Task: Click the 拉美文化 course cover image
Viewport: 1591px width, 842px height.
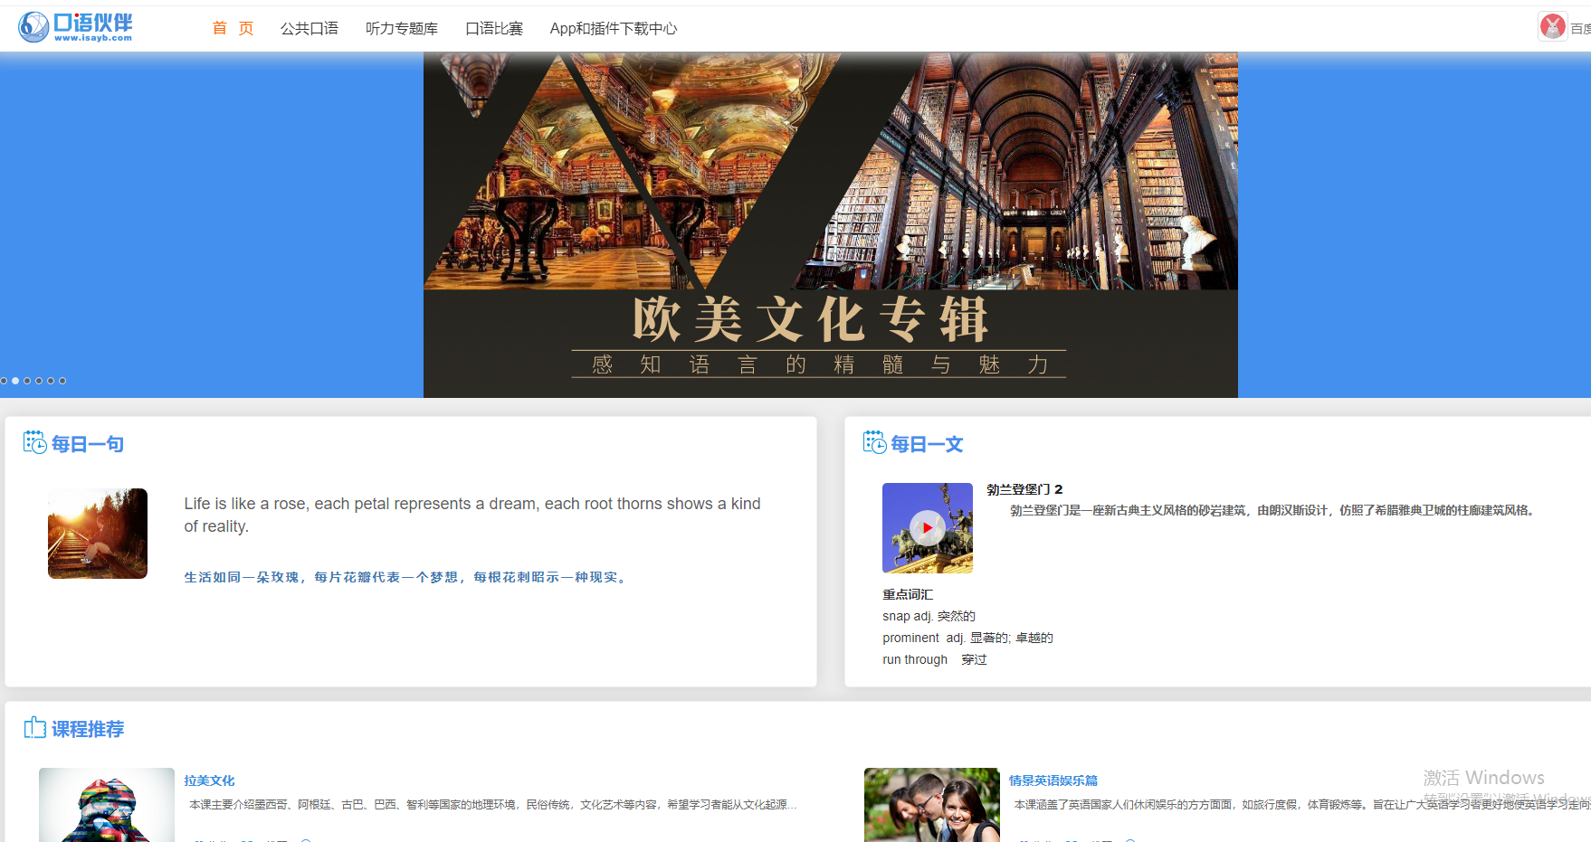Action: click(x=106, y=804)
